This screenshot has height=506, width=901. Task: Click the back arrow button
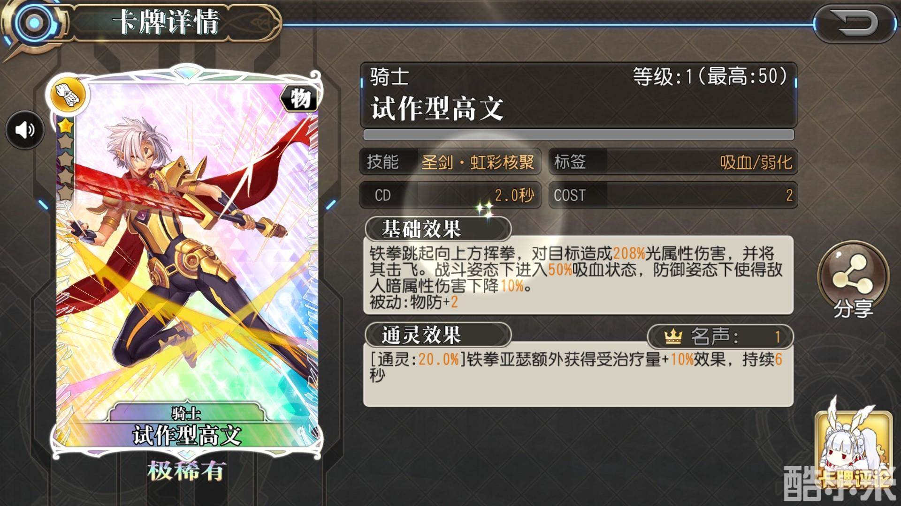pyautogui.click(x=855, y=23)
